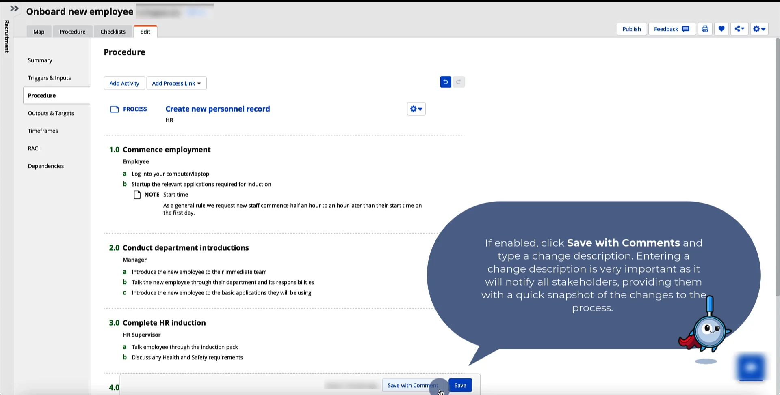Expand the collapsed sidebar with the double-chevron
This screenshot has height=395, width=780.
coord(14,9)
